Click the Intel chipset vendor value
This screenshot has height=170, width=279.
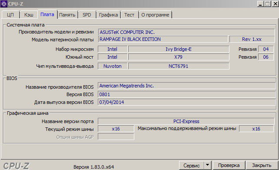point(113,49)
